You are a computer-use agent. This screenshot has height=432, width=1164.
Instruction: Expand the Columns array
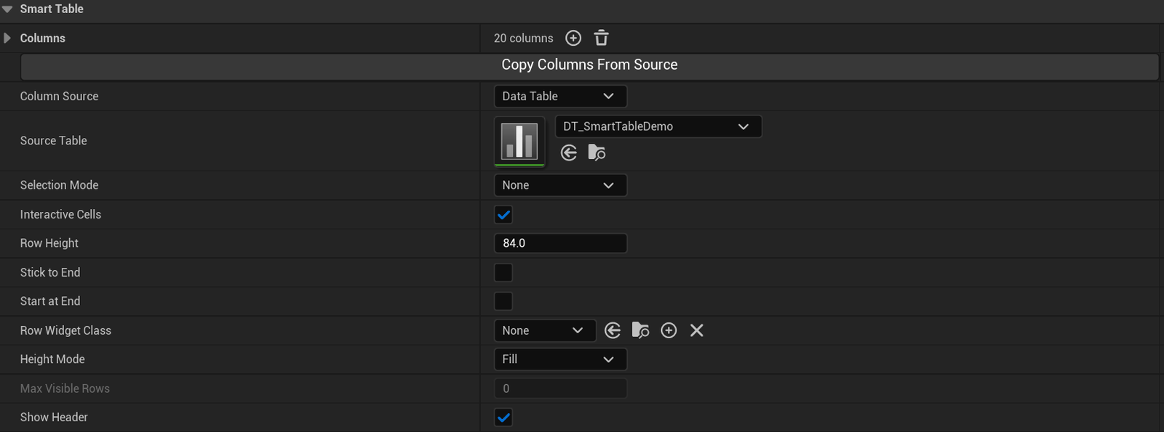(7, 38)
